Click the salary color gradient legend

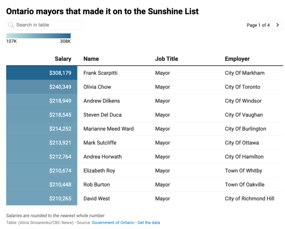point(38,36)
